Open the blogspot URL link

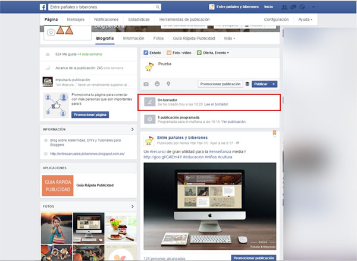coord(87,154)
